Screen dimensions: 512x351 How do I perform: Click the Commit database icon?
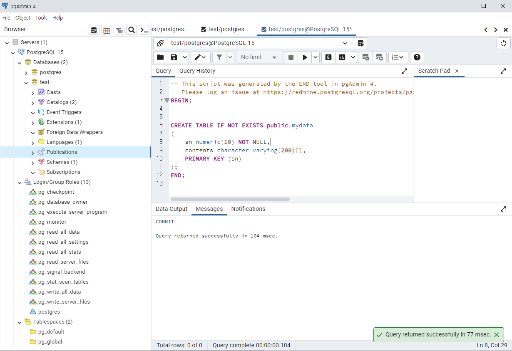pyautogui.click(x=365, y=57)
